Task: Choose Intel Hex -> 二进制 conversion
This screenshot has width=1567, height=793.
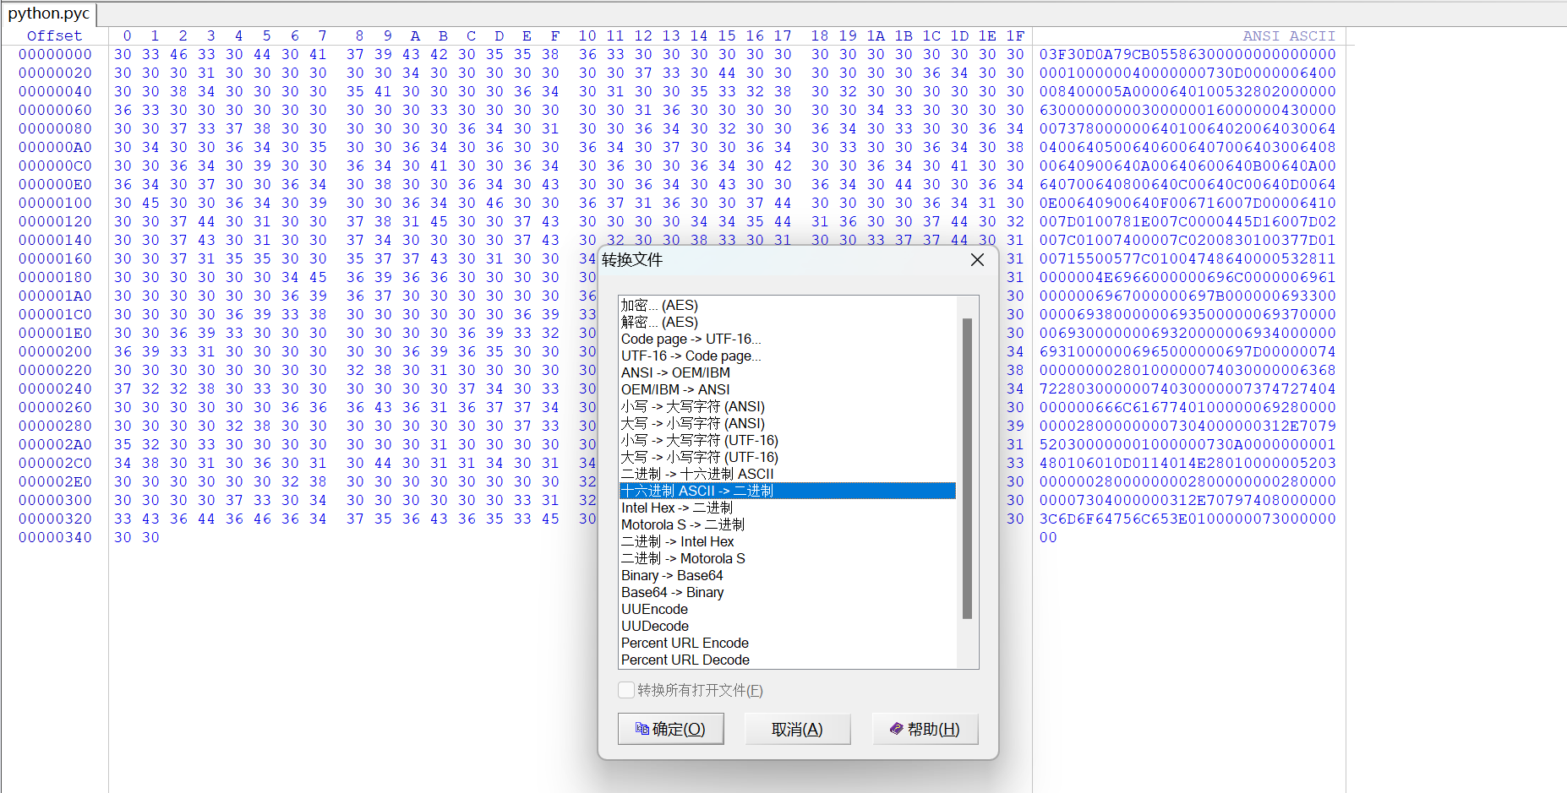Action: (x=676, y=508)
